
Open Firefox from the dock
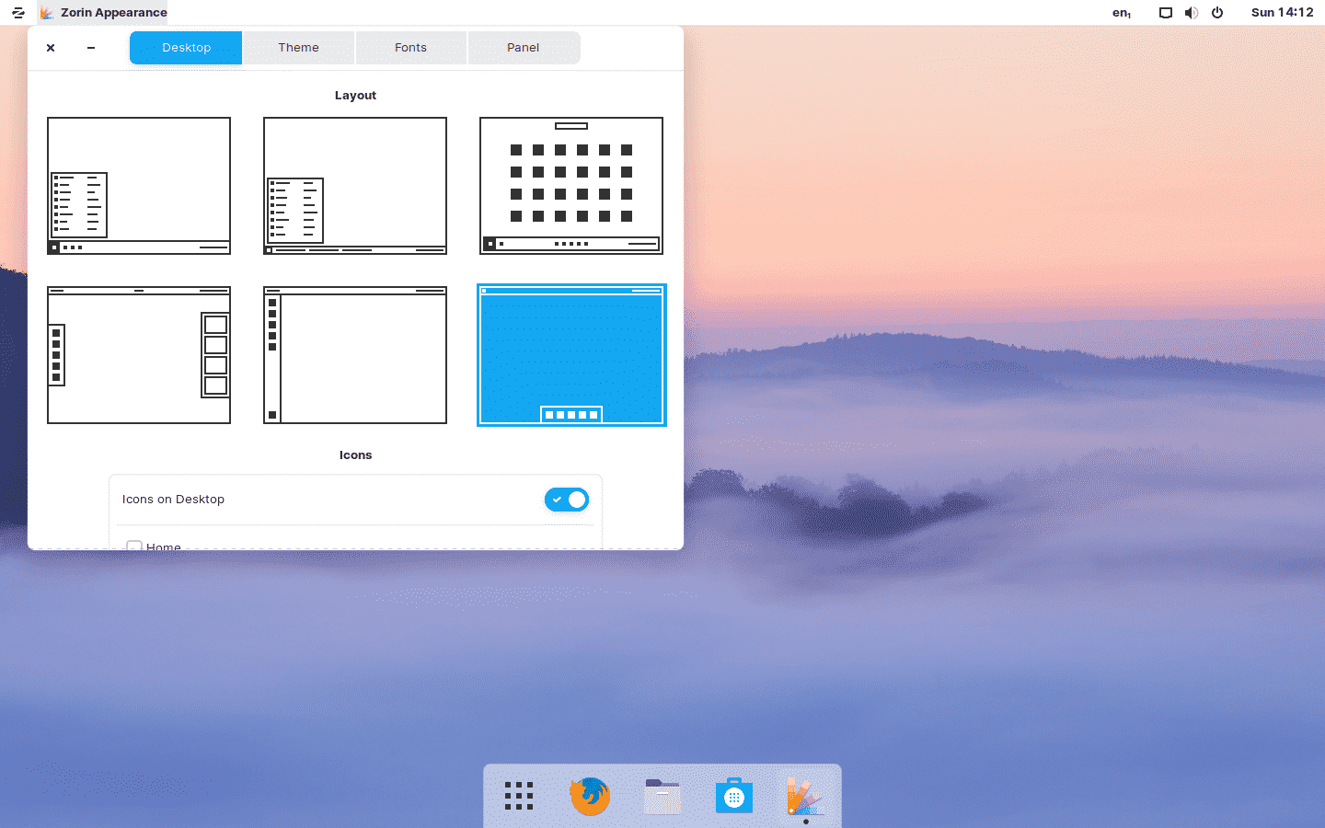point(590,795)
